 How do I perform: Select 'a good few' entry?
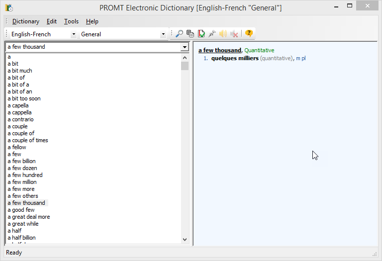click(x=21, y=210)
